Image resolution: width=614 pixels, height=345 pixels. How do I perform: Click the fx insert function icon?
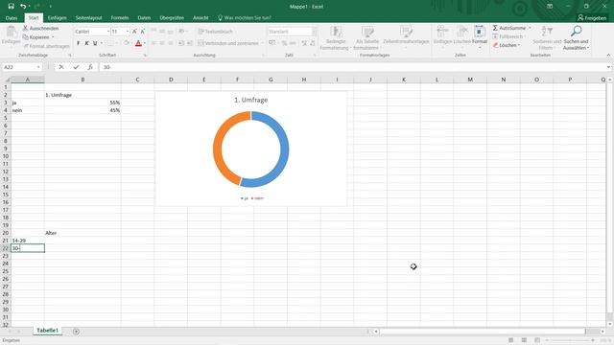(x=90, y=67)
